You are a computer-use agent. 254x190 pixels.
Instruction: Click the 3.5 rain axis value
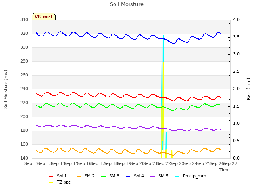pos(236,37)
